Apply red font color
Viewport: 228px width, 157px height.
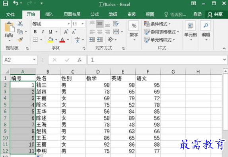pos(62,40)
